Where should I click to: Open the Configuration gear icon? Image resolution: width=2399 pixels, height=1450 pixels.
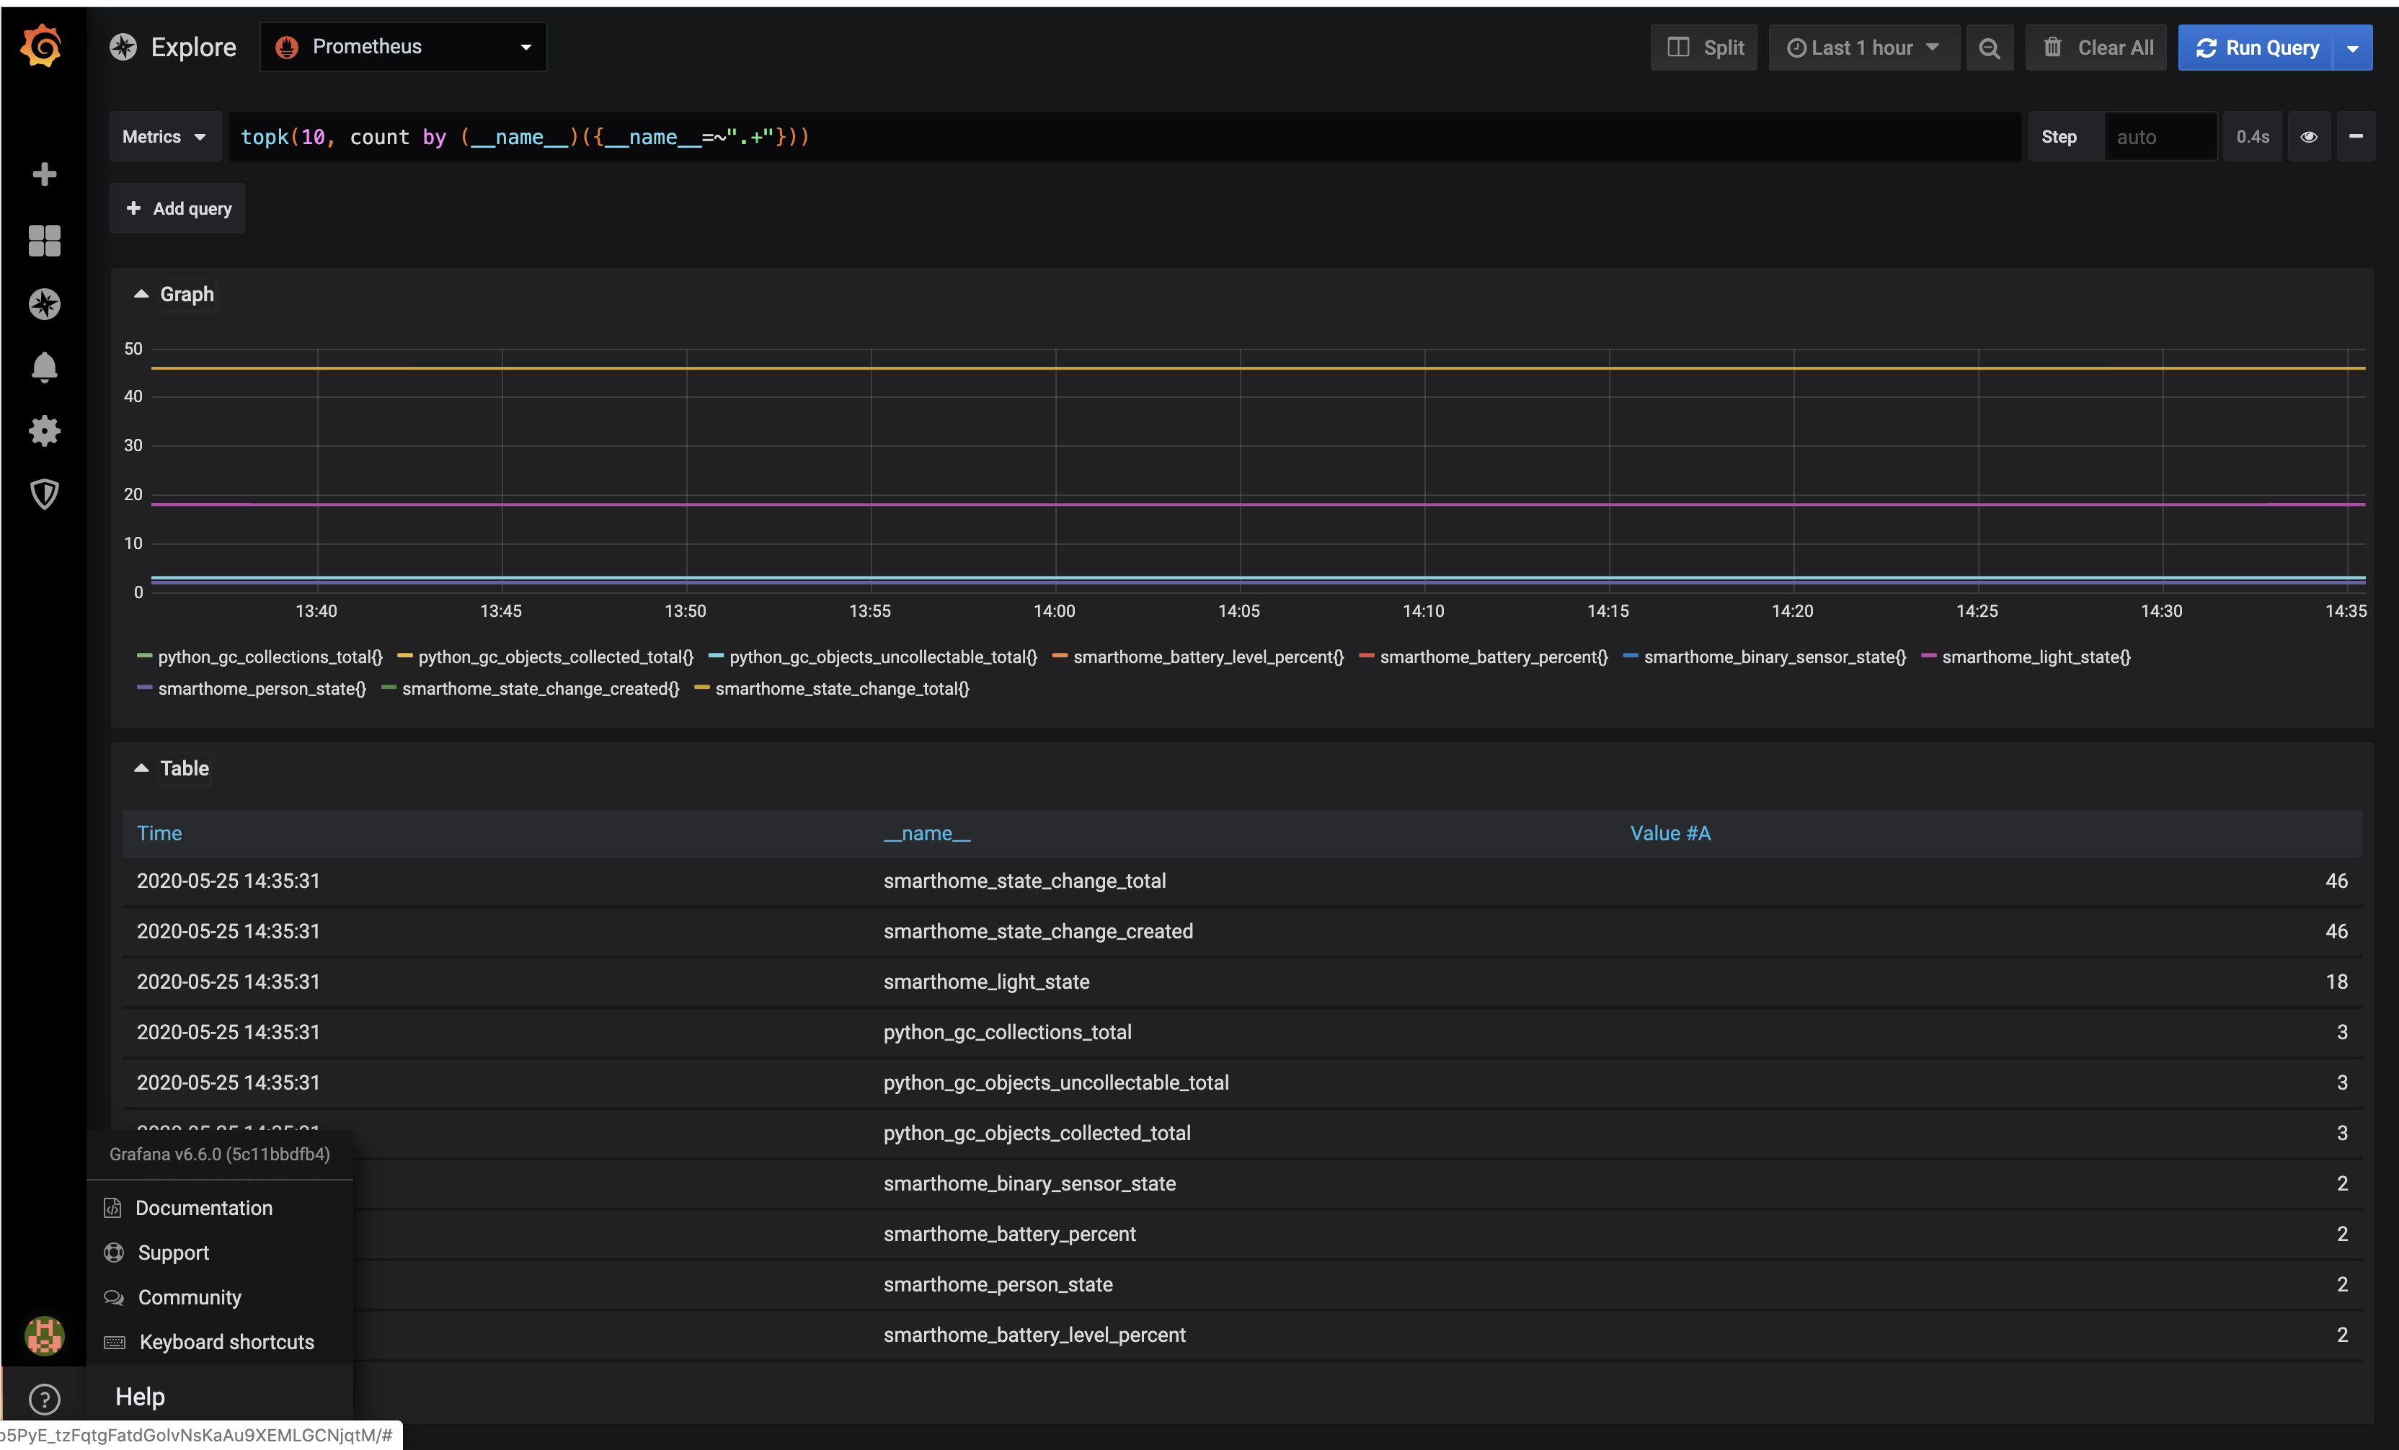(45, 431)
